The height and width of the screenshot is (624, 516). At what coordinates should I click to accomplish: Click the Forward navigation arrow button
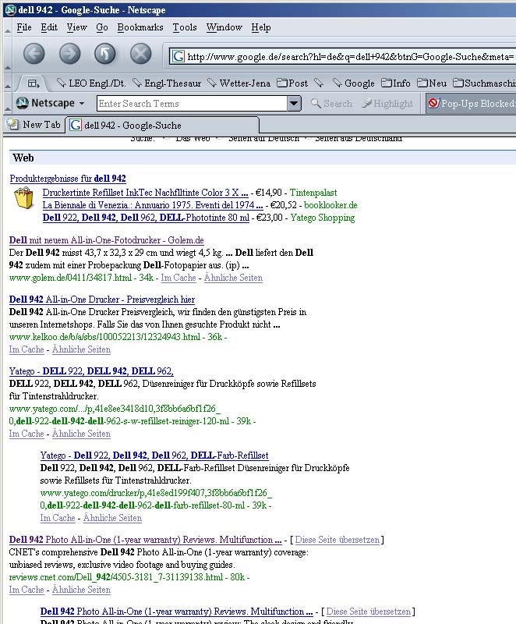click(69, 54)
